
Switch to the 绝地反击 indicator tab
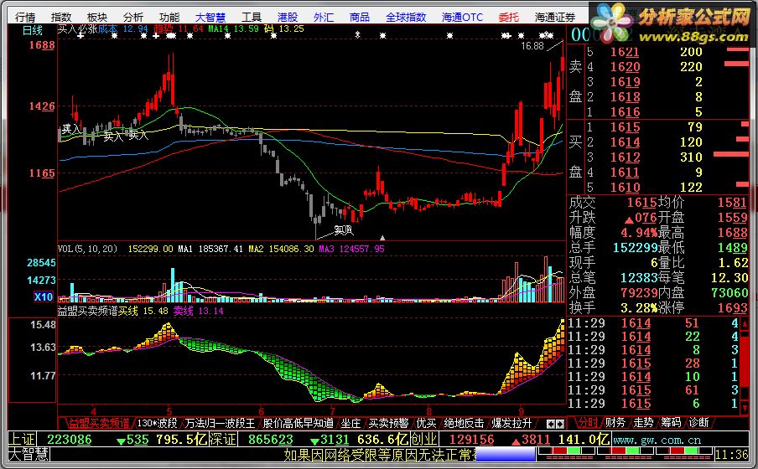coord(464,424)
